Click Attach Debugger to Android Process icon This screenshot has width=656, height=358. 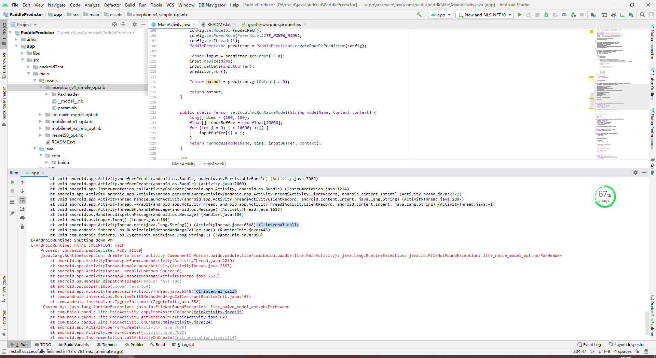[573, 15]
